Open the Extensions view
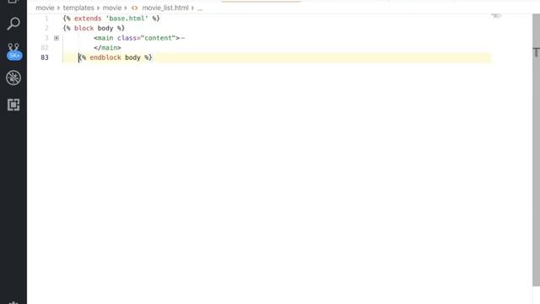 [13, 105]
